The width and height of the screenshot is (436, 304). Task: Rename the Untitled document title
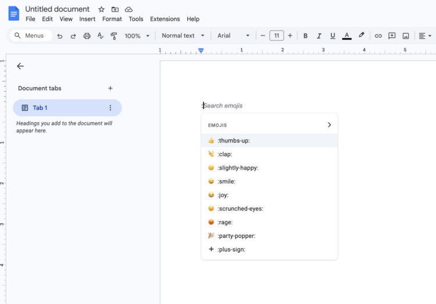coord(58,9)
